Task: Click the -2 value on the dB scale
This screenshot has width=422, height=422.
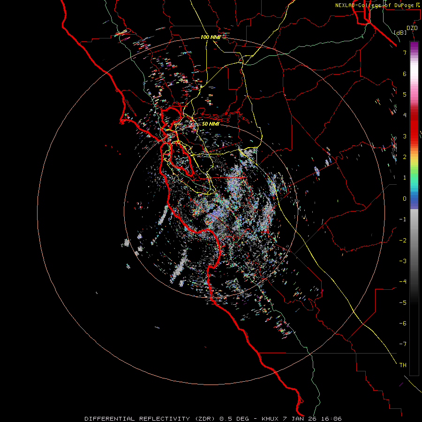Action: coord(403,241)
